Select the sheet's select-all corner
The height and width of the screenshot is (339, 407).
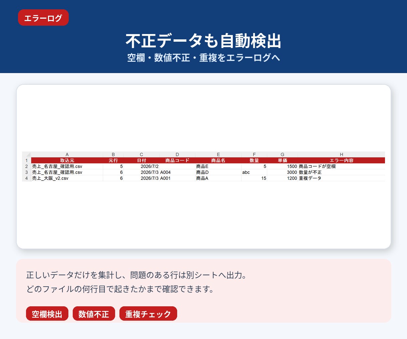[27, 154]
